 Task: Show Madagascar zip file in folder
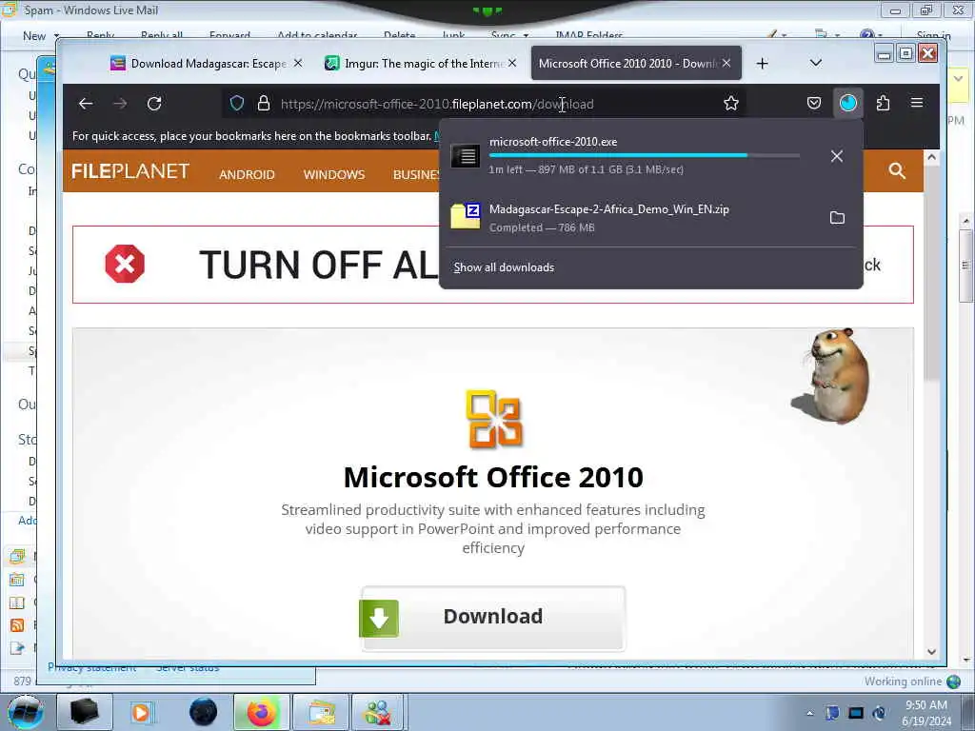pos(837,218)
